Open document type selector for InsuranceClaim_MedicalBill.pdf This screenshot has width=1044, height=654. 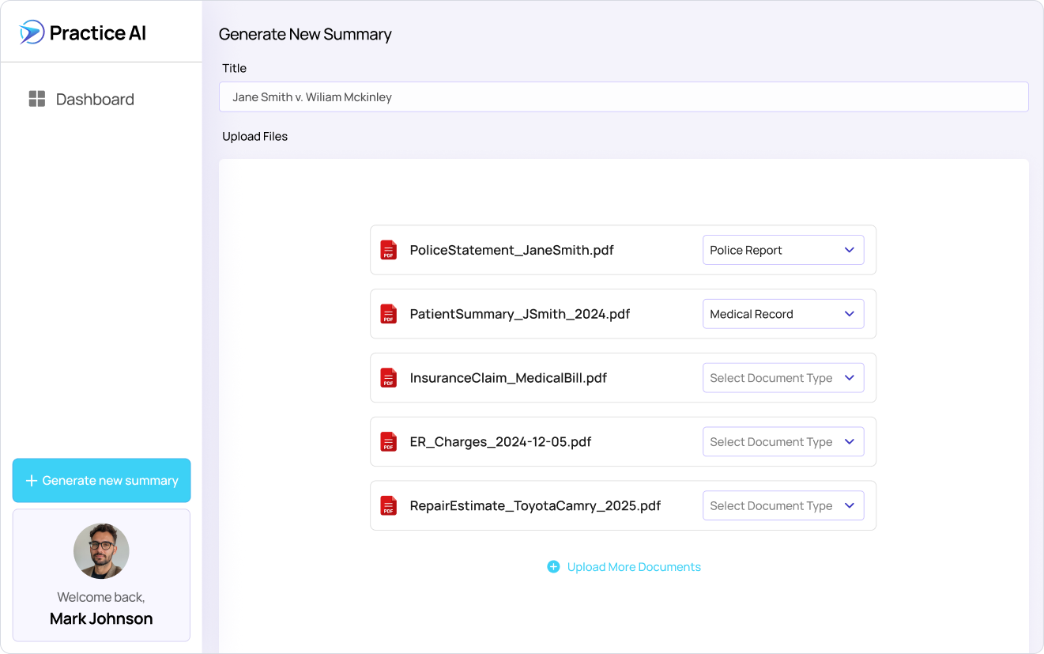point(783,377)
